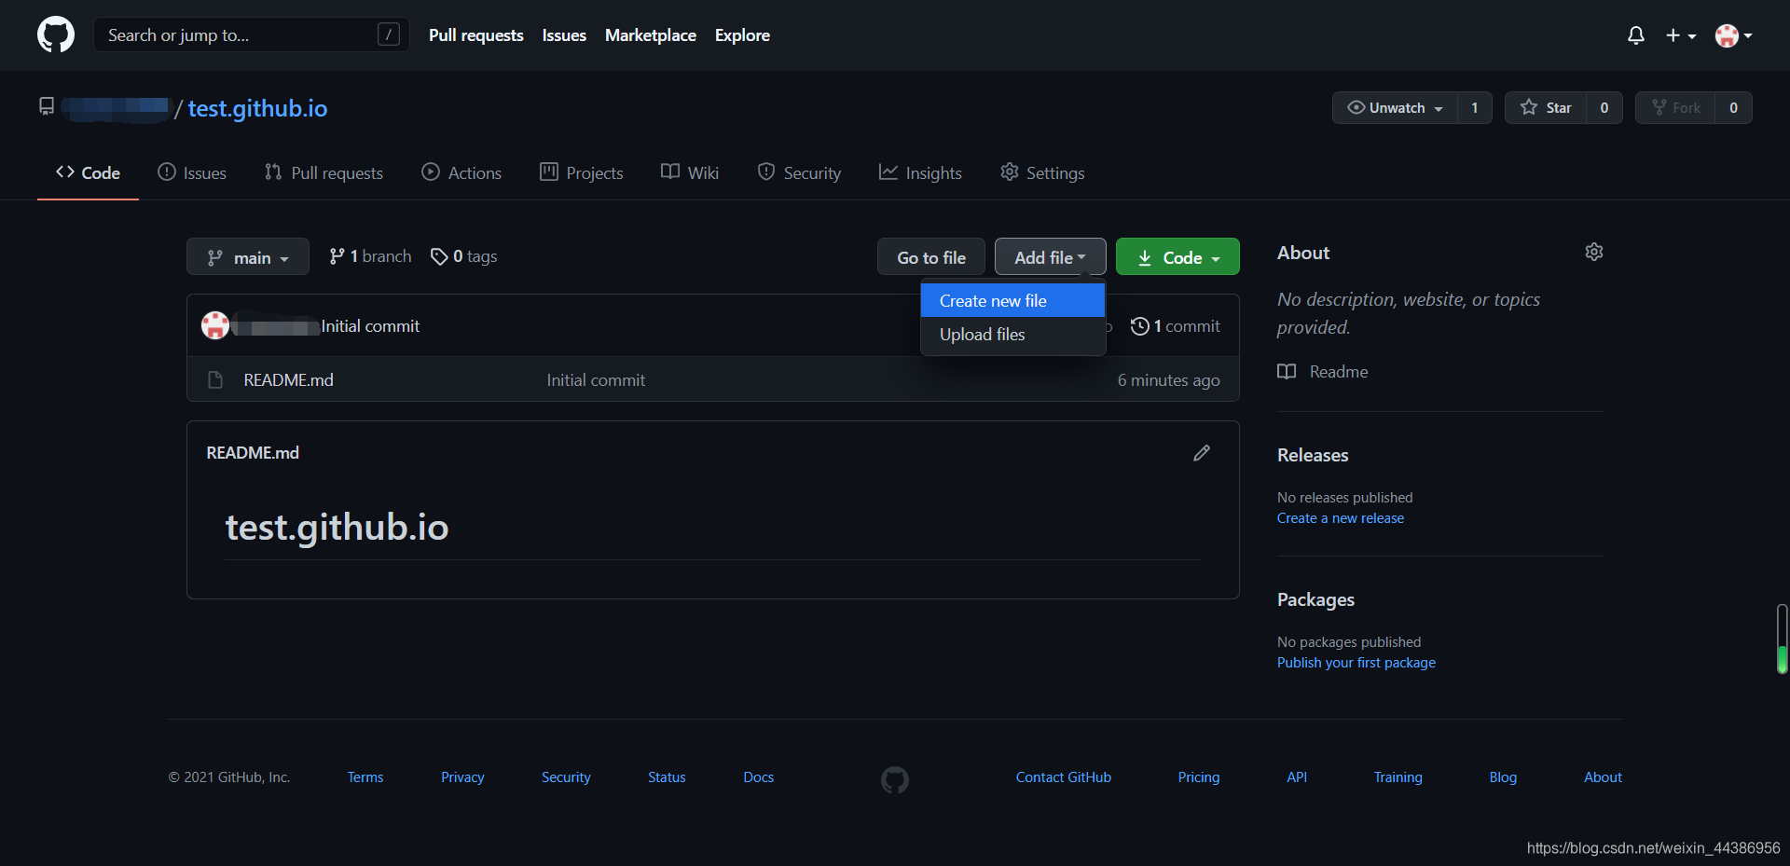
Task: Click the Packages heading
Action: click(x=1315, y=599)
